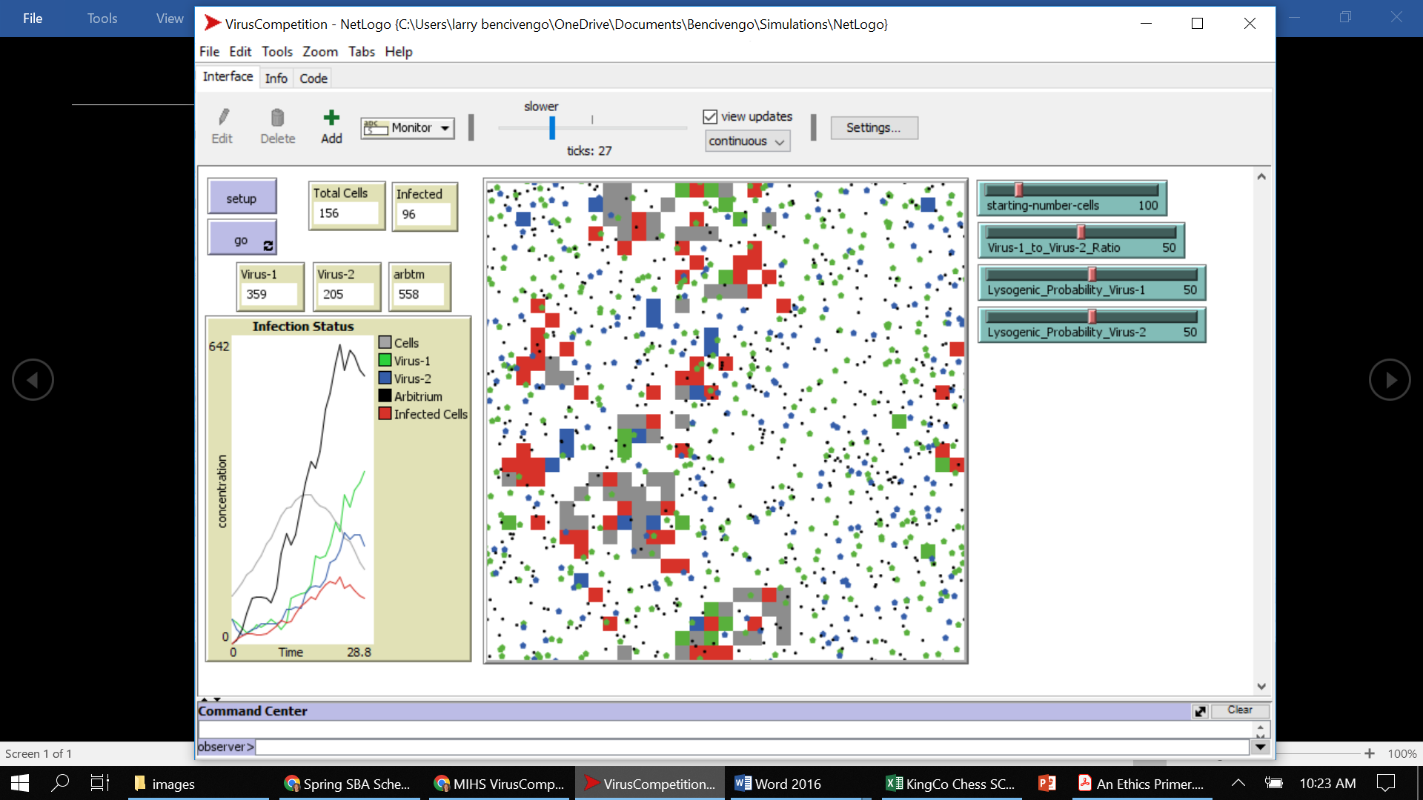Click the Delete widget tool
This screenshot has height=800, width=1423.
277,126
